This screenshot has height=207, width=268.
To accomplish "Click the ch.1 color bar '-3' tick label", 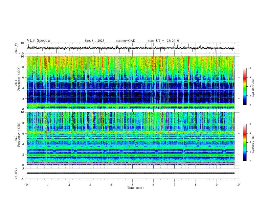I will click(249, 68).
